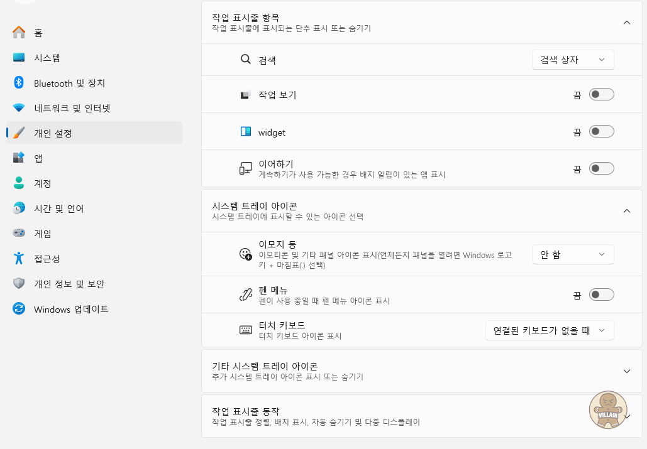Screen dimensions: 647x449
Task: Toggle the 펜 메뉴 switch on
Action: [x=601, y=295]
